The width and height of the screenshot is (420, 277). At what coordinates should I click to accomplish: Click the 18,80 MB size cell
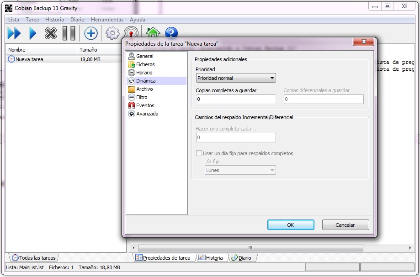pos(90,59)
